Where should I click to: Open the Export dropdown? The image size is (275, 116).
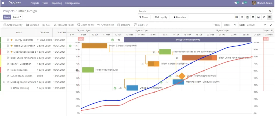[17, 17]
